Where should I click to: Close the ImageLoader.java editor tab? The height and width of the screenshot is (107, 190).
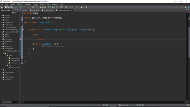(71, 10)
